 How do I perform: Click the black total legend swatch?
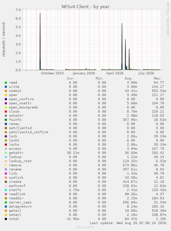pyautogui.click(x=6, y=219)
